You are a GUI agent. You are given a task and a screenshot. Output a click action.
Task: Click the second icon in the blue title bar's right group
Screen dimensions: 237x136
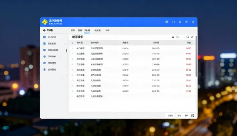174,22
